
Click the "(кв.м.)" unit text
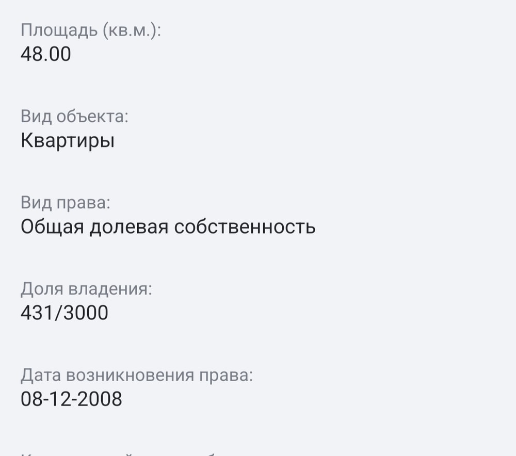pyautogui.click(x=133, y=30)
